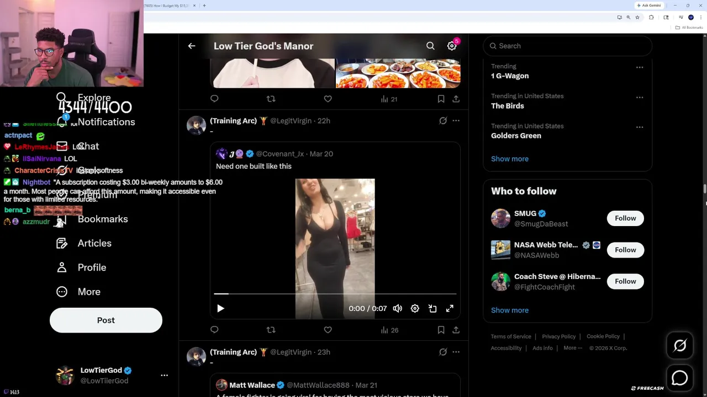The width and height of the screenshot is (707, 397).
Task: Open Ads info footer link
Action: 542,348
